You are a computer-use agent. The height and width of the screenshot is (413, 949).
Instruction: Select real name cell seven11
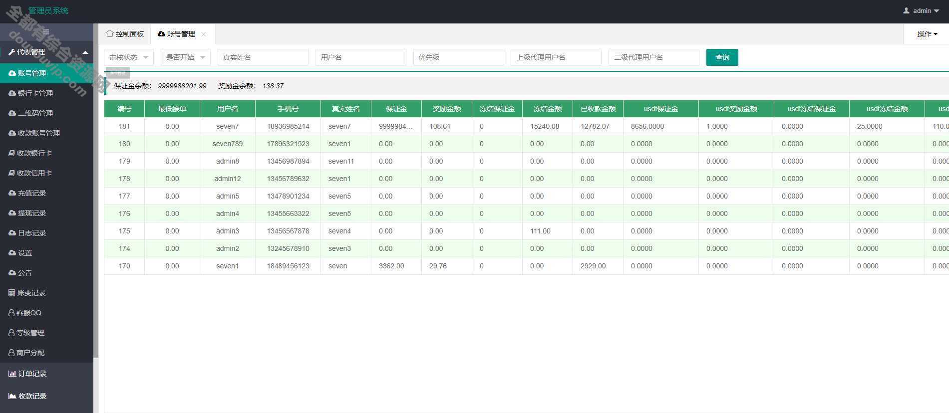(346, 161)
